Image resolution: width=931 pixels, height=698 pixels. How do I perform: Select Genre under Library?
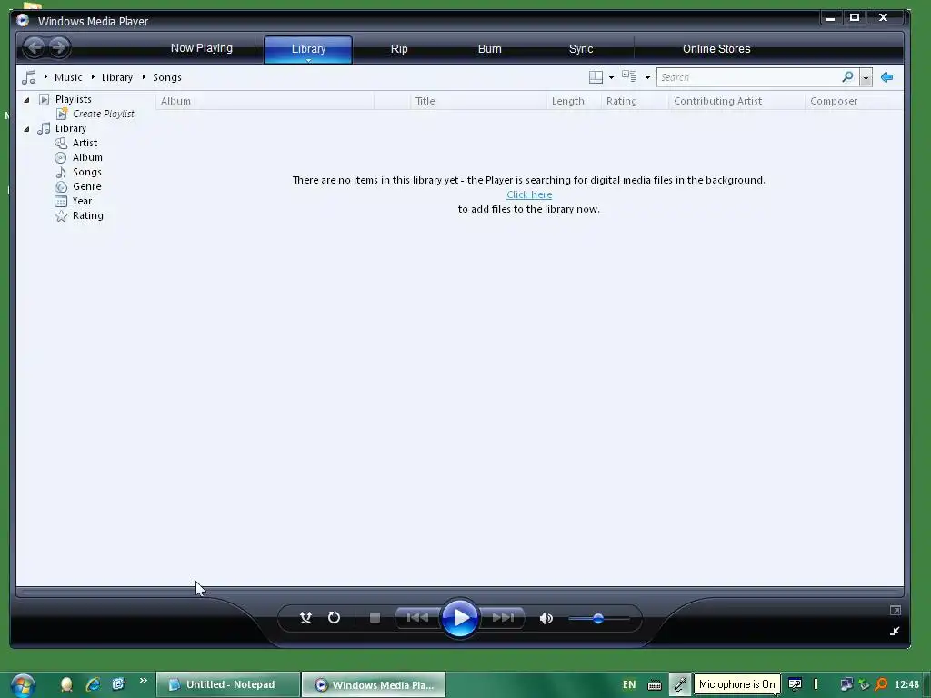point(86,186)
